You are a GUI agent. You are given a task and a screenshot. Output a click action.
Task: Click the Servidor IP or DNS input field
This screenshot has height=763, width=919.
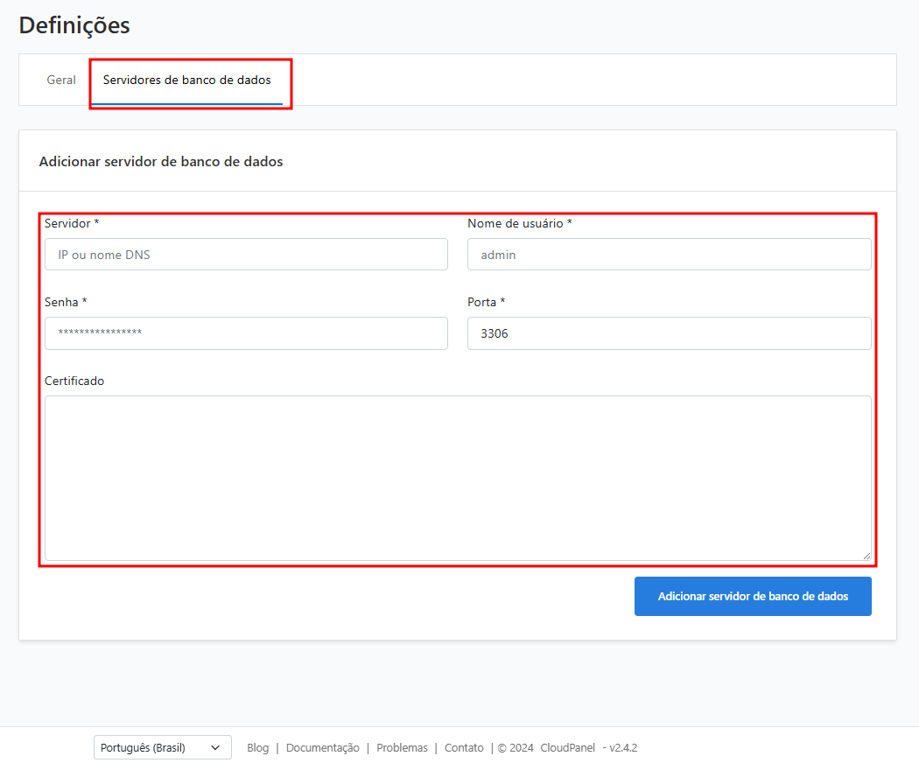246,255
